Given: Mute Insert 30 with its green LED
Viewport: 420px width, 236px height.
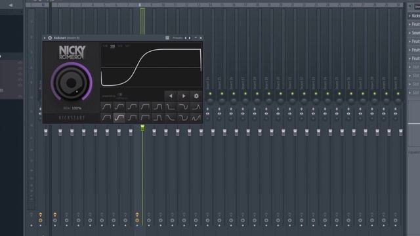Looking at the screenshot, I should tap(398, 94).
